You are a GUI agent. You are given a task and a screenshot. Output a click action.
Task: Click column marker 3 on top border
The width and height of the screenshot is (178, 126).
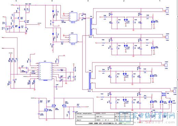(x=88, y=1)
